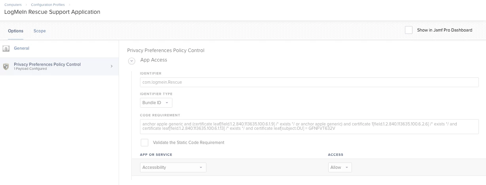Screen dimensions: 486x185
Task: Open the Accessibility app or service dropdown
Action: tap(173, 167)
